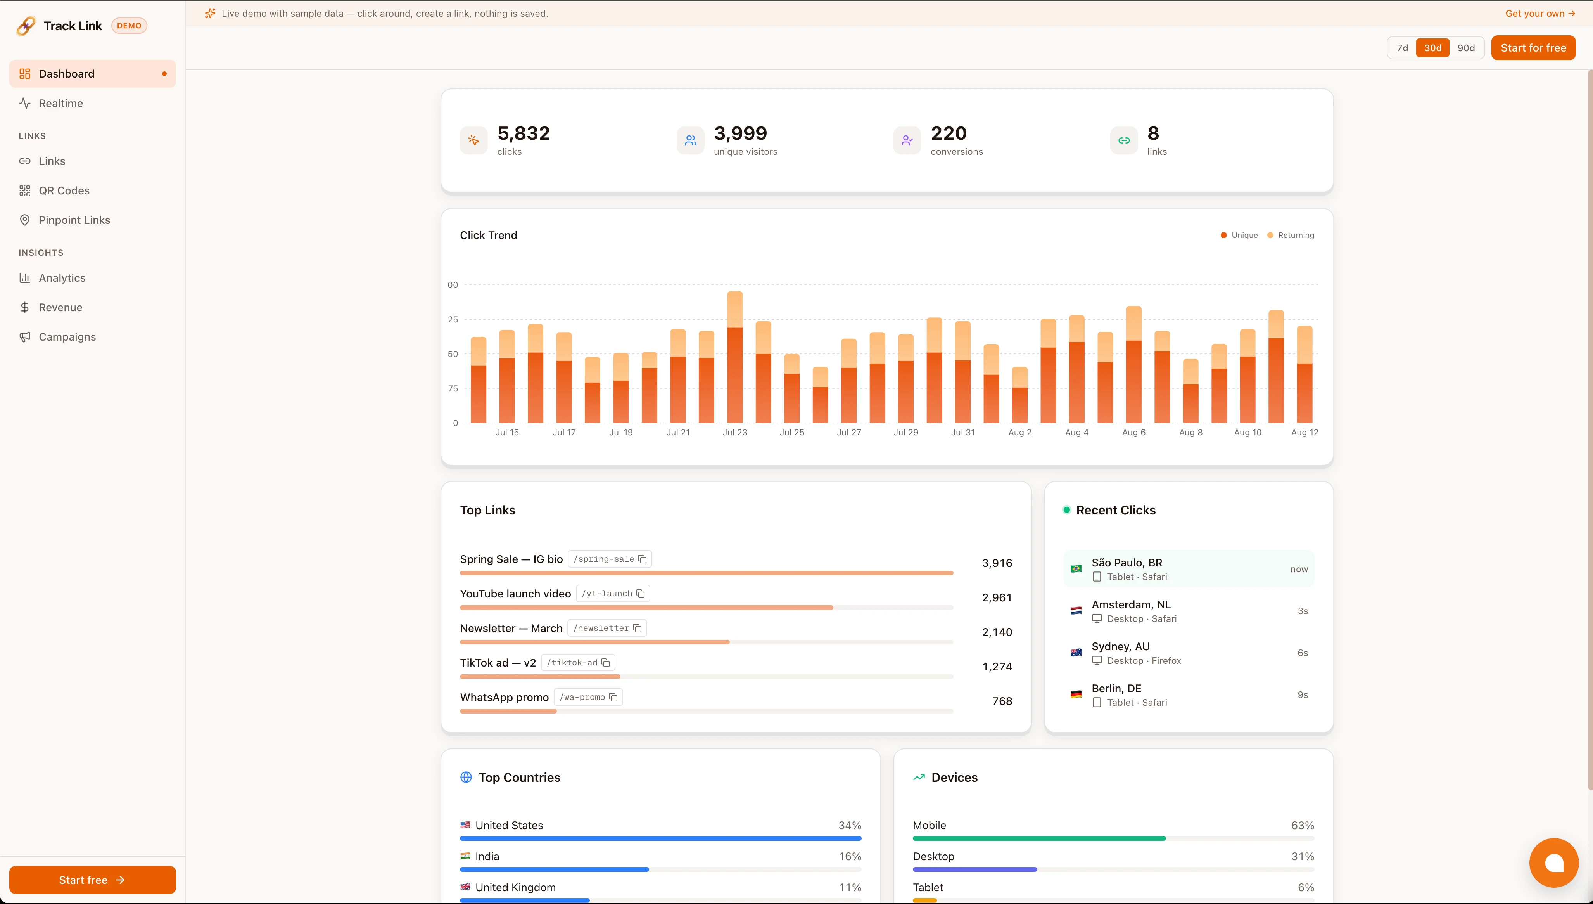Click the Start for free button

click(x=1533, y=48)
